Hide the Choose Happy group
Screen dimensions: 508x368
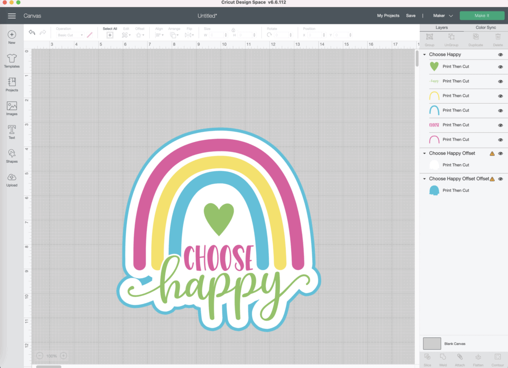pyautogui.click(x=501, y=55)
